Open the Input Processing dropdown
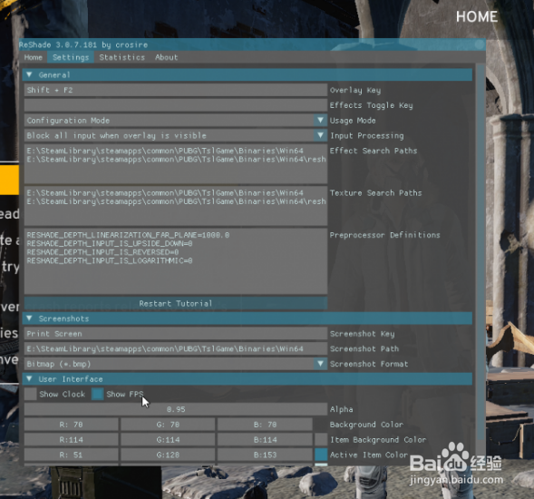This screenshot has width=534, height=499. pos(176,136)
